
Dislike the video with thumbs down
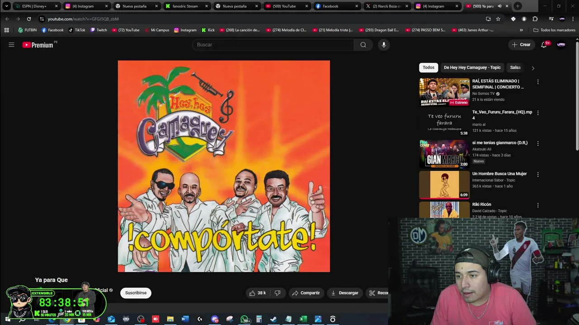pyautogui.click(x=278, y=293)
